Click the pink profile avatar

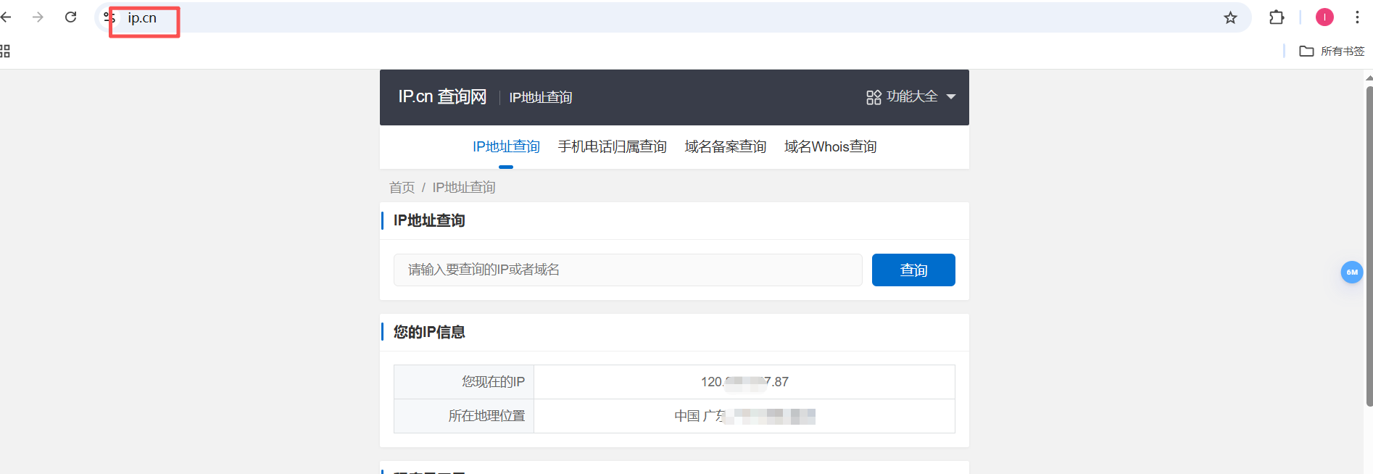pos(1324,17)
